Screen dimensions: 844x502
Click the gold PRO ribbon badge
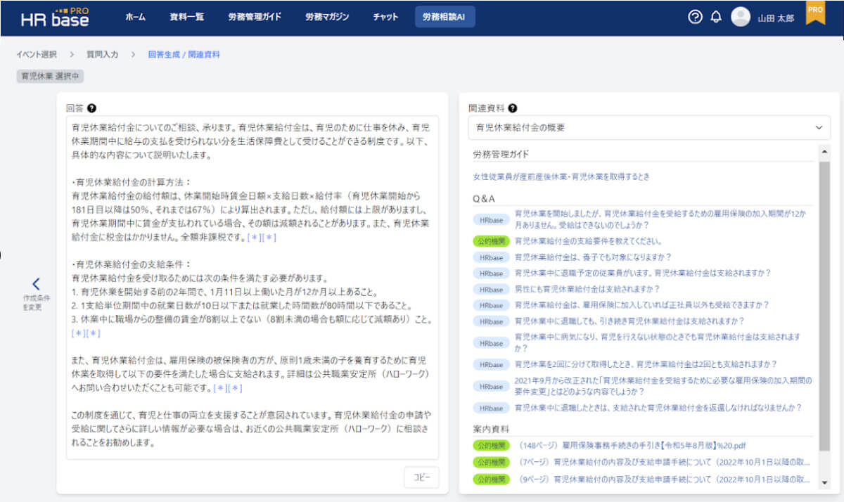(x=815, y=13)
